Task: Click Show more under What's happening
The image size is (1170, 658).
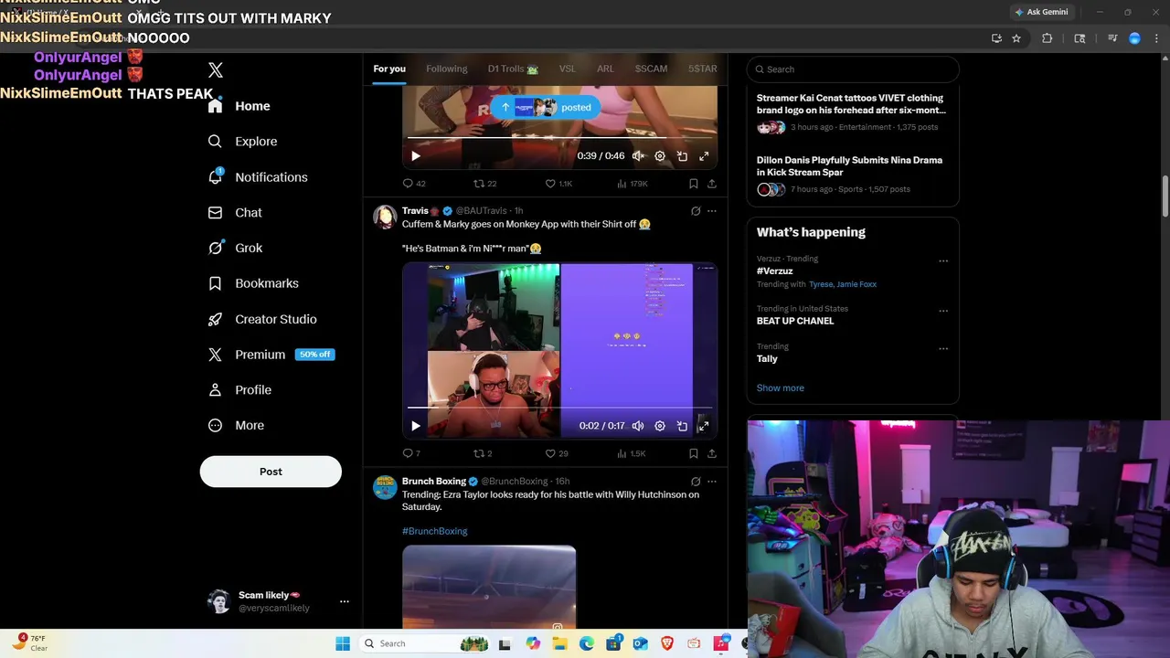Action: pos(781,388)
